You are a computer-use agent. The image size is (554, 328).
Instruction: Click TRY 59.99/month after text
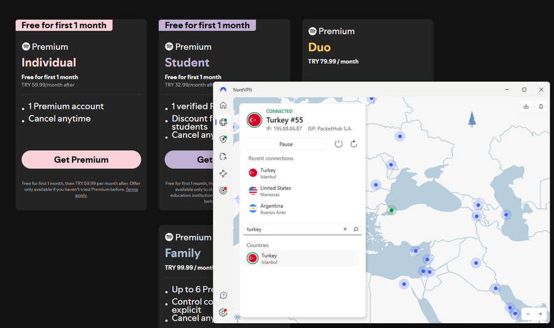coord(48,85)
